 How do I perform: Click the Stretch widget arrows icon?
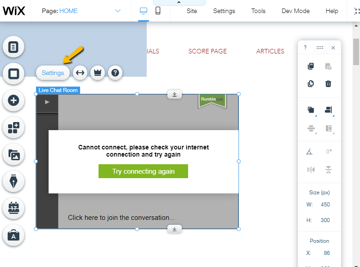(80, 73)
